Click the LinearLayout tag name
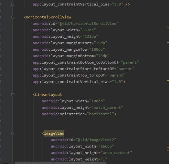Viewport: 169px width, 164px height. (x=48, y=95)
